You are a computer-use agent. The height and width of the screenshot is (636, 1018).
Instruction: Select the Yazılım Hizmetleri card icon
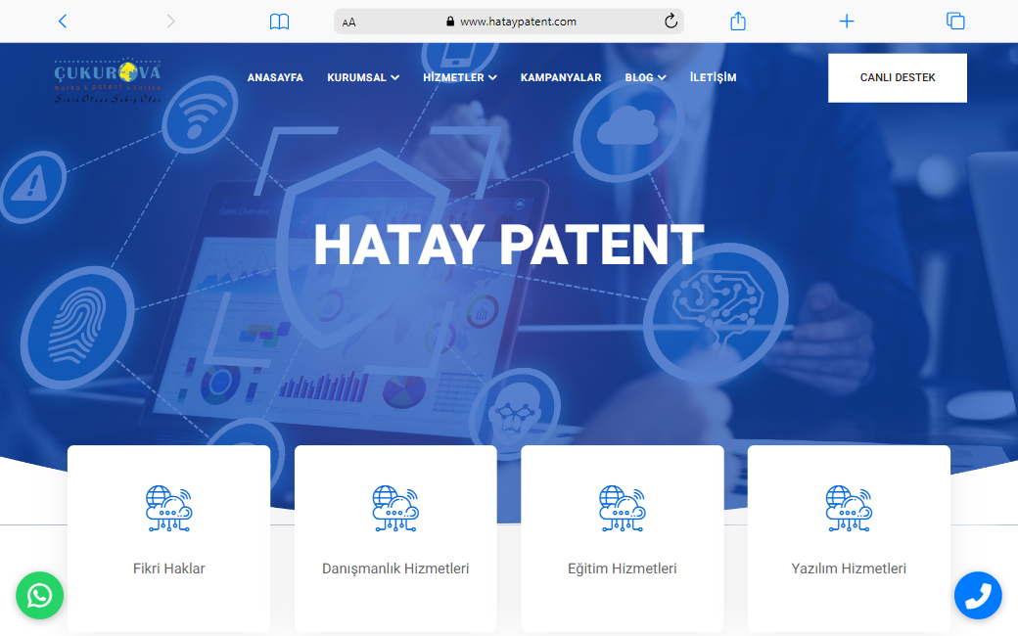(x=849, y=508)
